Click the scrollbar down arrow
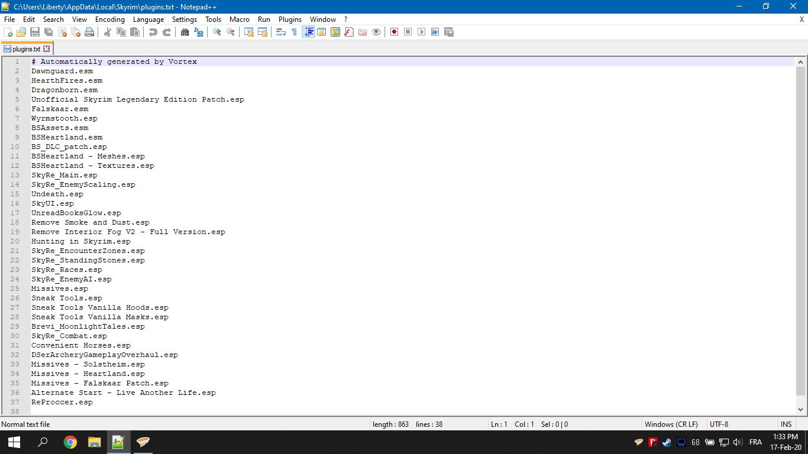808x454 pixels. point(801,408)
